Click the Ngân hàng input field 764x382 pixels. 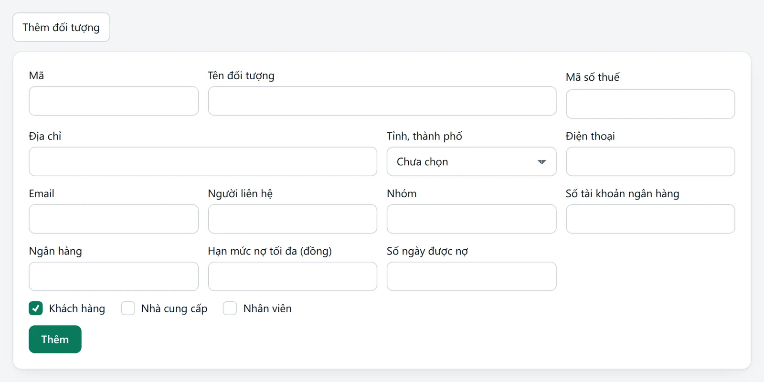click(x=114, y=276)
